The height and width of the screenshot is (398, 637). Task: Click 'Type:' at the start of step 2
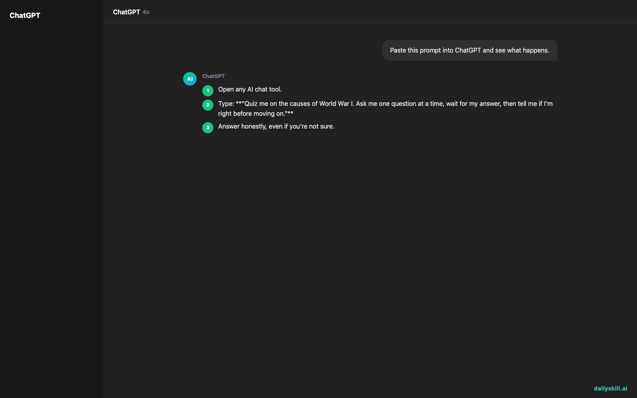click(226, 103)
